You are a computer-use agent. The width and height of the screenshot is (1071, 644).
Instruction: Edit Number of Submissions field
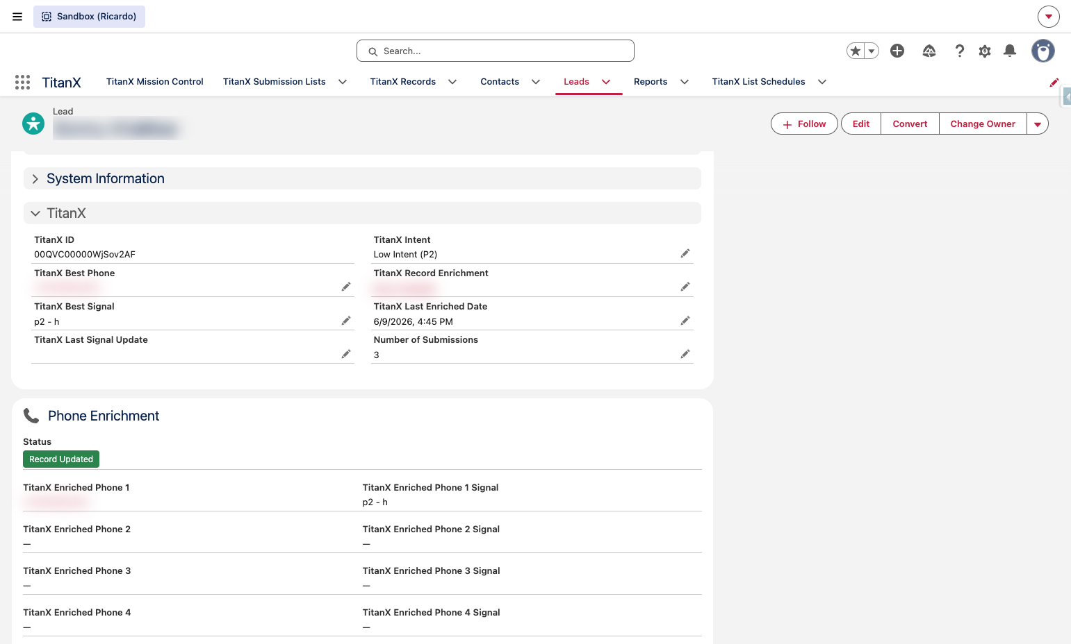pyautogui.click(x=685, y=354)
